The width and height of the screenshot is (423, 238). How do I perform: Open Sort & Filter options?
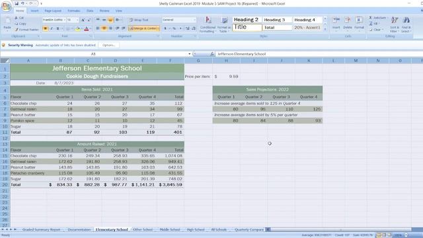click(x=395, y=24)
